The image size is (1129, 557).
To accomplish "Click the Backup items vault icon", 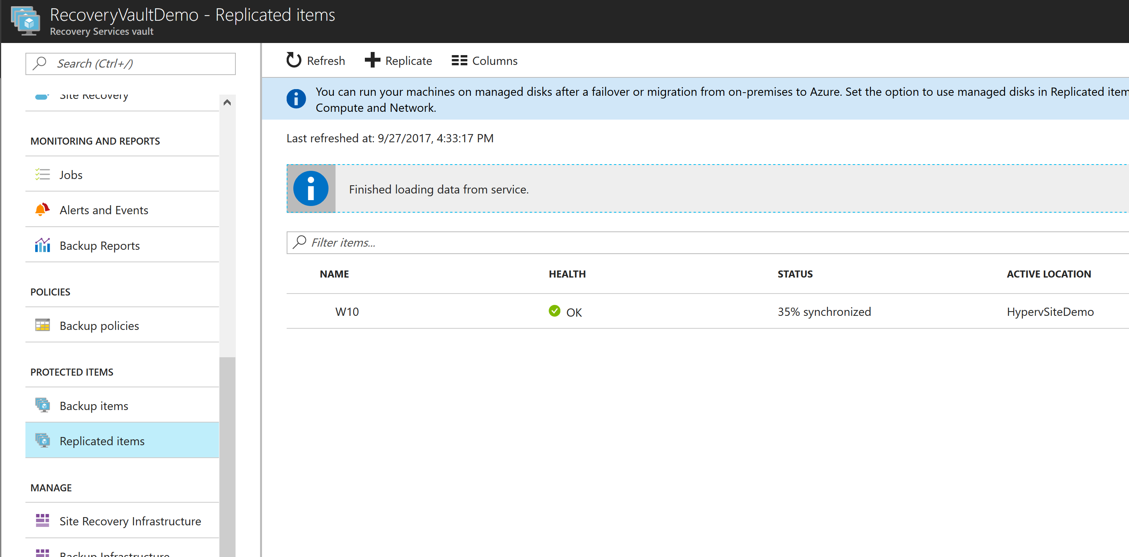I will tap(43, 405).
